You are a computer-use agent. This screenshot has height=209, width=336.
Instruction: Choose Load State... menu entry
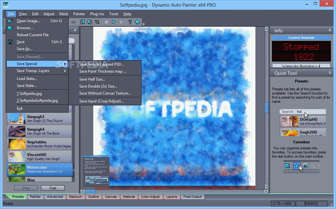coord(37,79)
